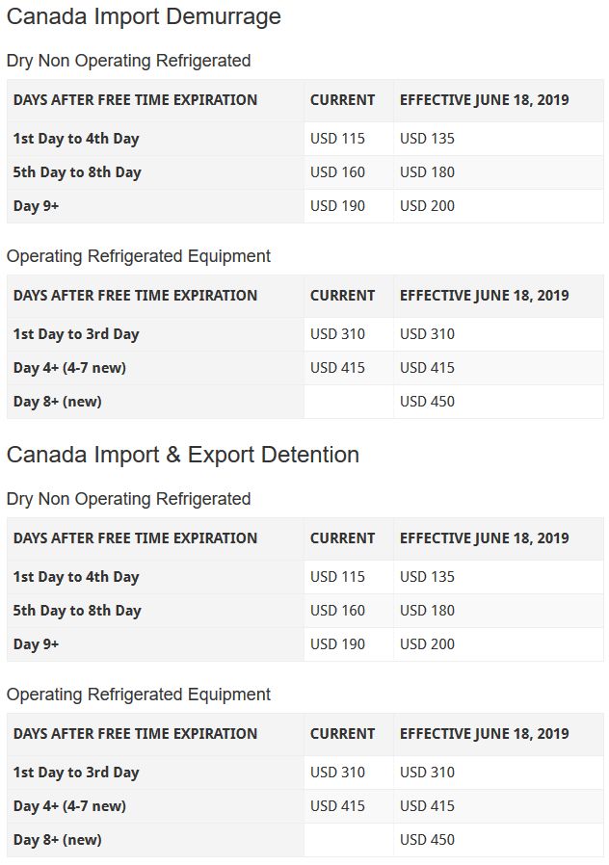609x865 pixels.
Task: Click Detention "Dry Non Operating Refrigerated" subheading
Action: pos(128,499)
